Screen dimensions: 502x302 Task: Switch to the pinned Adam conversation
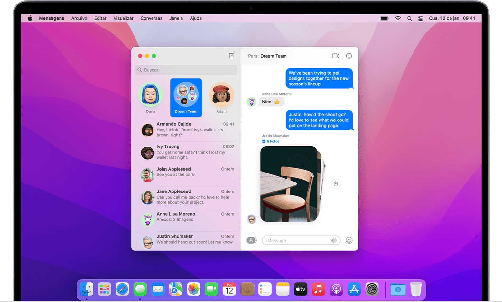[221, 95]
